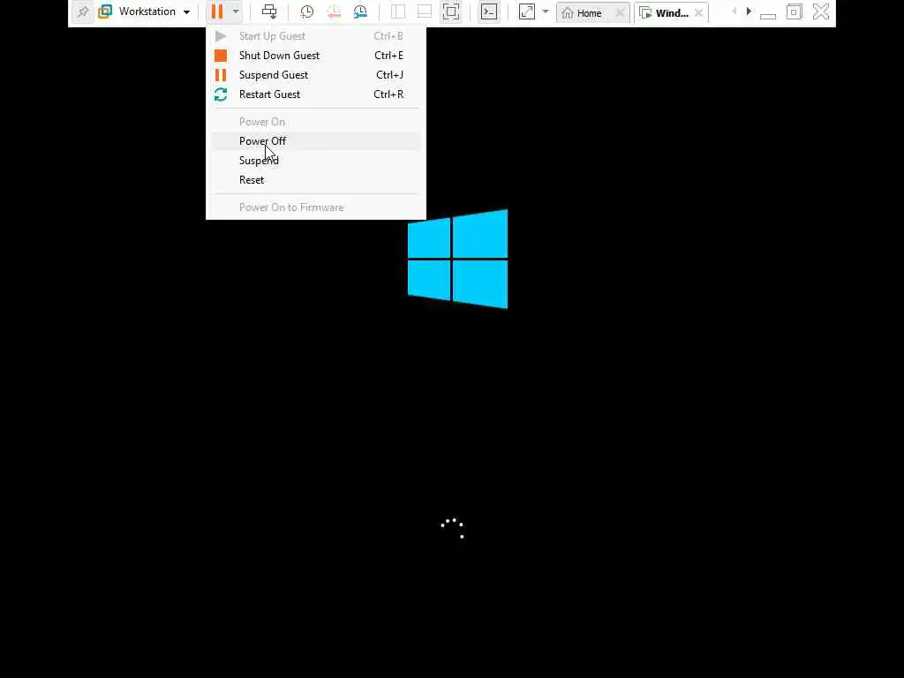Revert to the previous snapshot icon
The height and width of the screenshot is (678, 904).
pos(333,11)
